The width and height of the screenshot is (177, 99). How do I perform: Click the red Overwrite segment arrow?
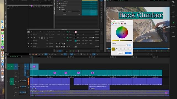coord(36,54)
